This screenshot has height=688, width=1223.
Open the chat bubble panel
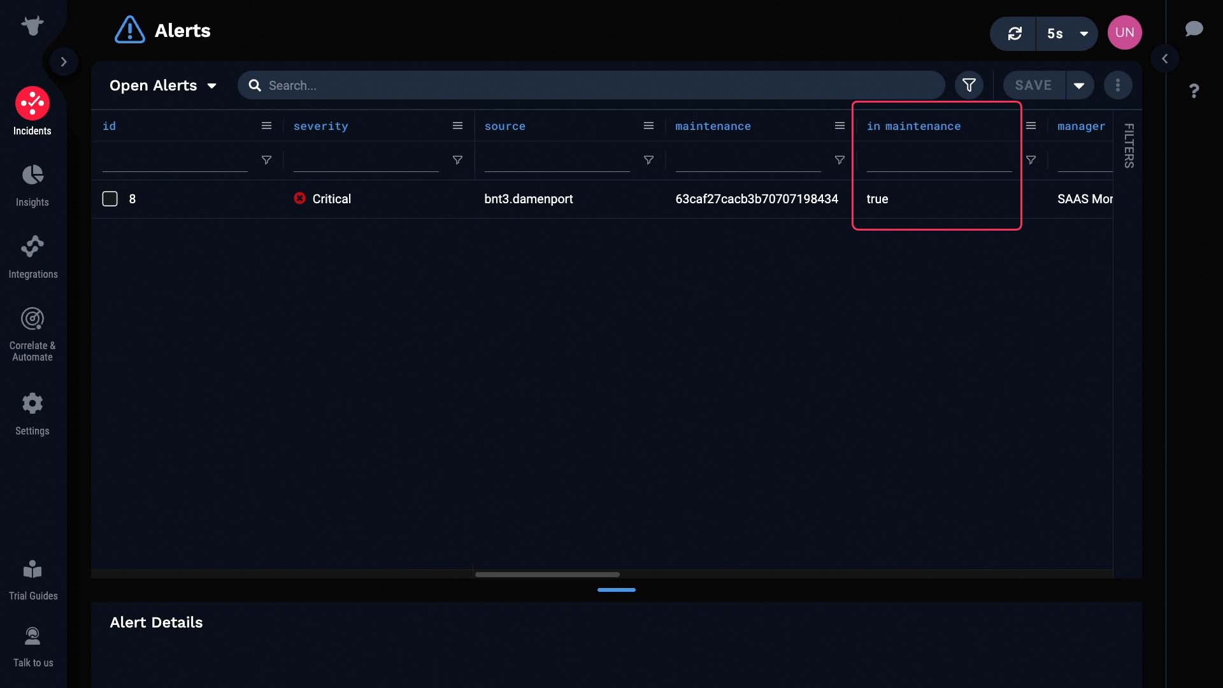(1194, 29)
